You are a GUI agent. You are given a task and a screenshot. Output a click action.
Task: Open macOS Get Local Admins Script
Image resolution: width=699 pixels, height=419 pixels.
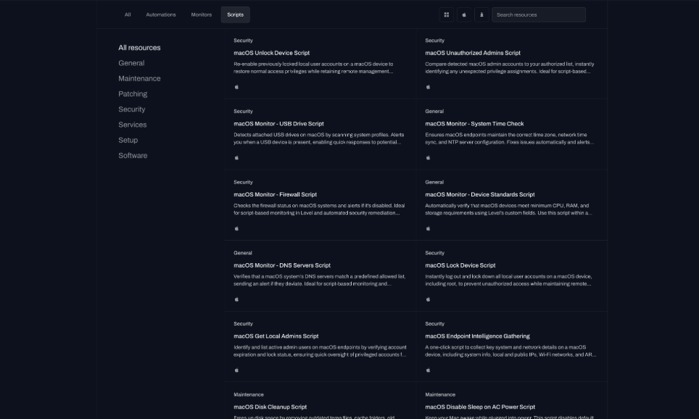(276, 336)
